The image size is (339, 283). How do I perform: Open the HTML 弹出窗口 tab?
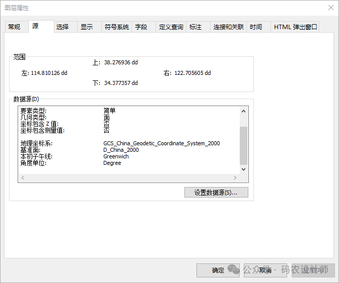295,27
